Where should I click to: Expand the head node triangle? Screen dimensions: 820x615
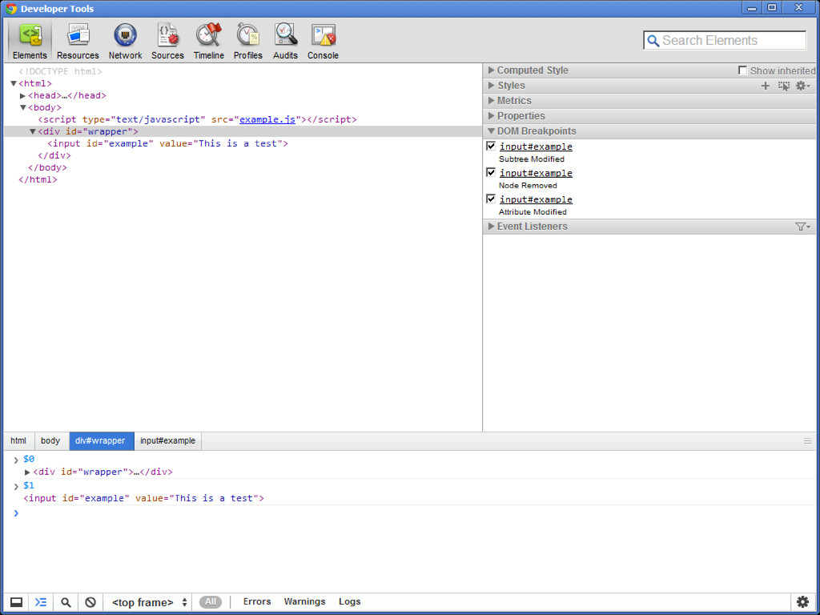click(22, 96)
